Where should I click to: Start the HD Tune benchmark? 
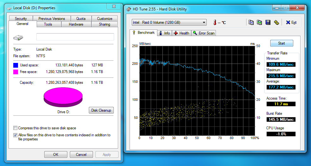(x=281, y=43)
